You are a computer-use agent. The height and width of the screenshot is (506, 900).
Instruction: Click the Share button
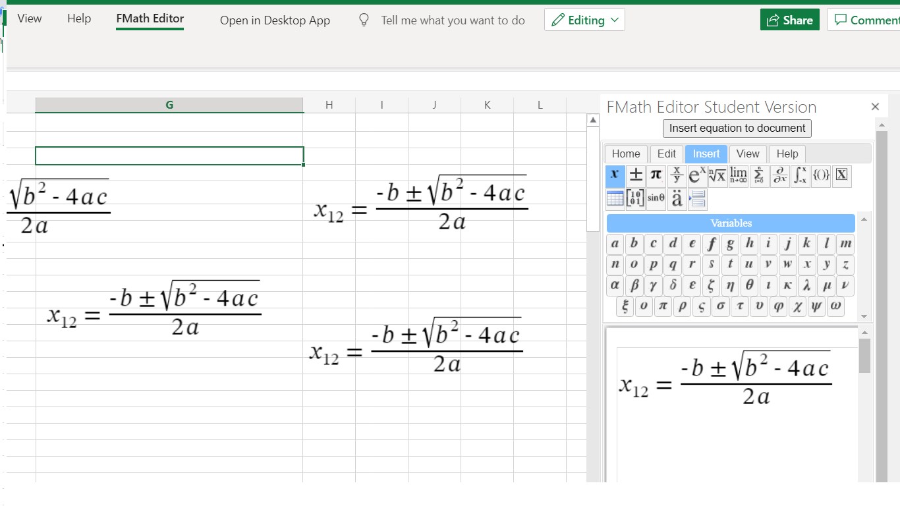pyautogui.click(x=789, y=20)
